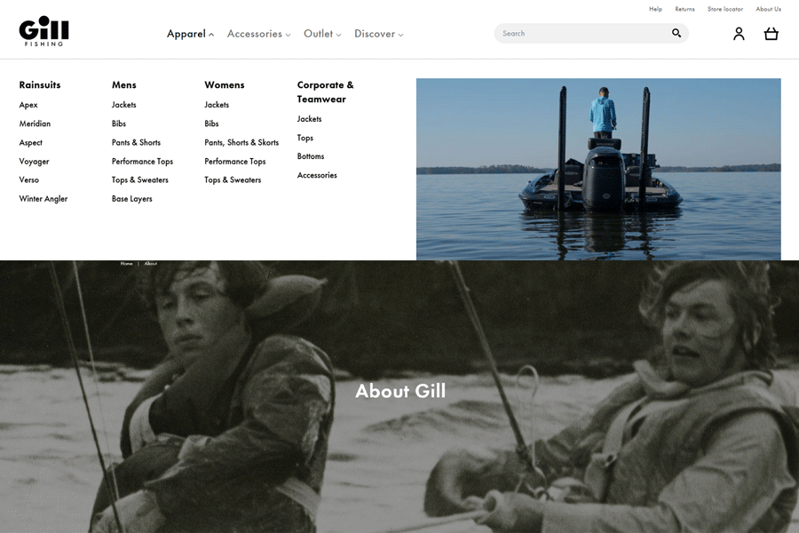Collapse the Apparel menu
799x533 pixels.
point(191,34)
